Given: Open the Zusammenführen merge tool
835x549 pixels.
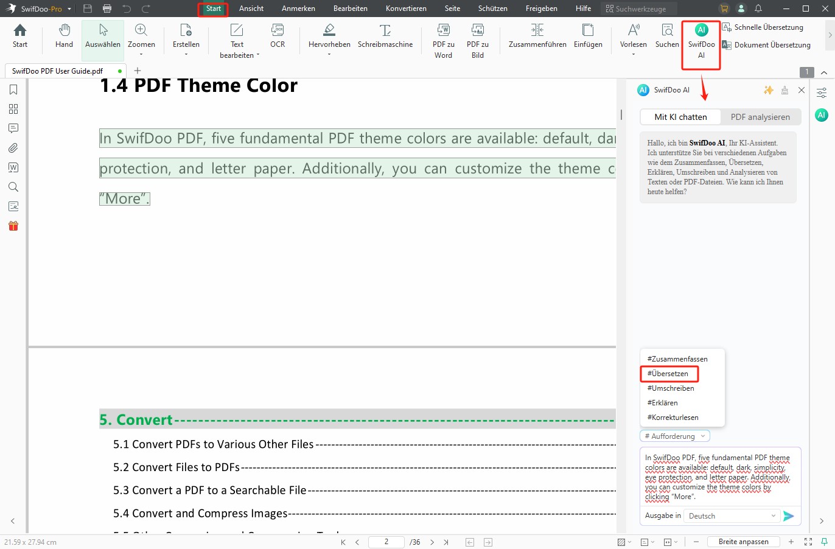Looking at the screenshot, I should [x=537, y=36].
